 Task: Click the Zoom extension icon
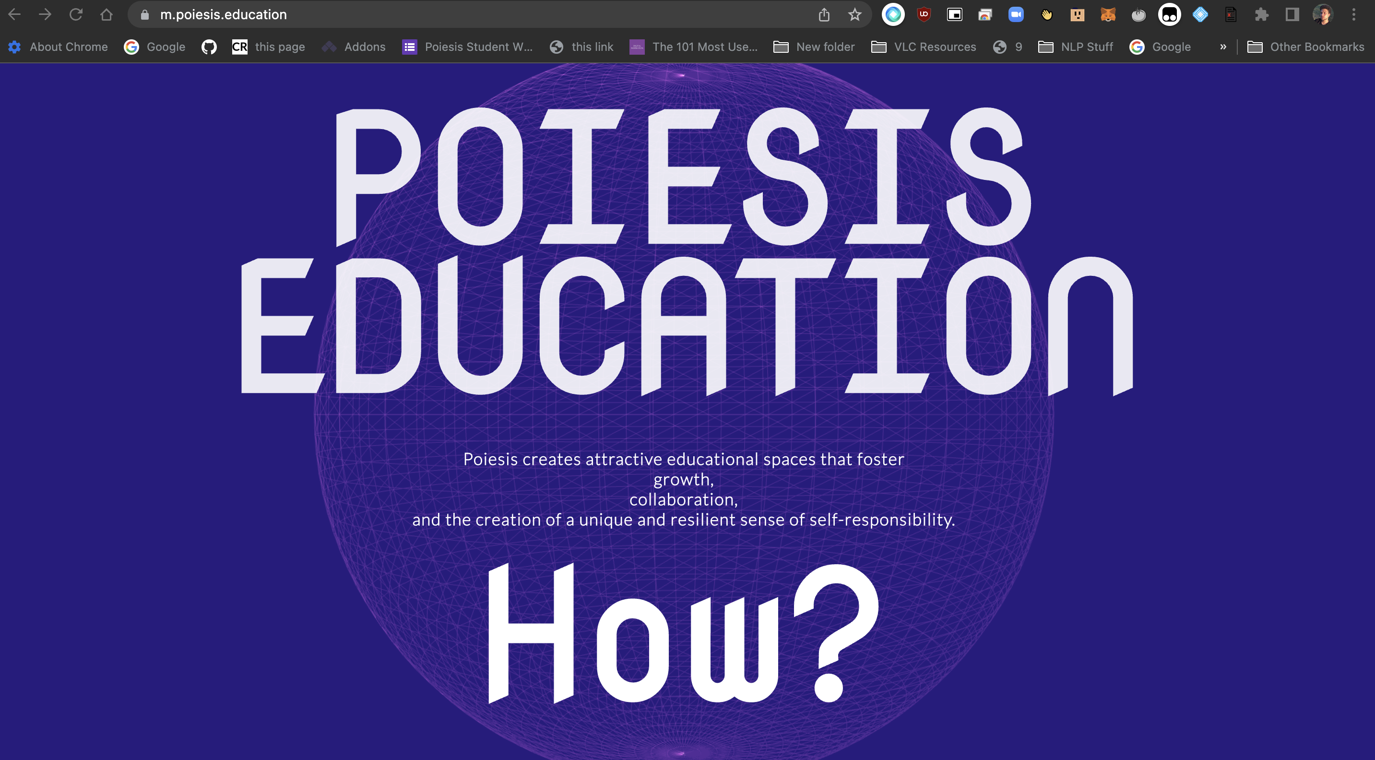pos(1015,14)
